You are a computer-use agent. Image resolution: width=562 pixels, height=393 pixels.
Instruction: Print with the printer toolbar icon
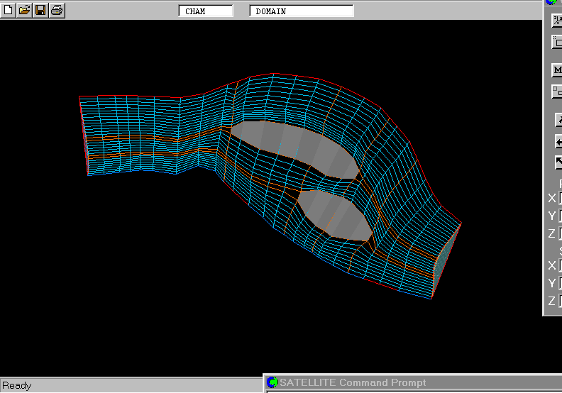(57, 10)
